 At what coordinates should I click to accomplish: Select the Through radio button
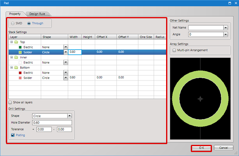point(29,23)
